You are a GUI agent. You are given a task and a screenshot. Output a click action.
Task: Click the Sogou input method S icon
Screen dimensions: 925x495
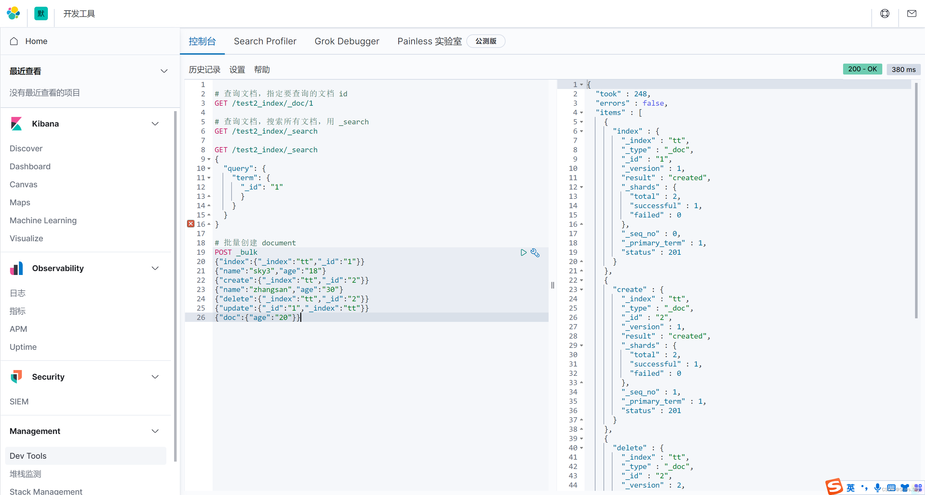point(834,486)
